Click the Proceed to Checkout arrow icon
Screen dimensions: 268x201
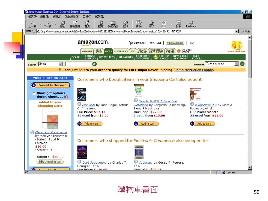pos(34,85)
